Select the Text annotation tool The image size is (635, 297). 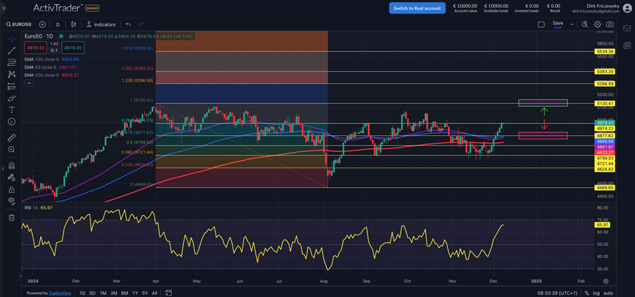[x=11, y=110]
